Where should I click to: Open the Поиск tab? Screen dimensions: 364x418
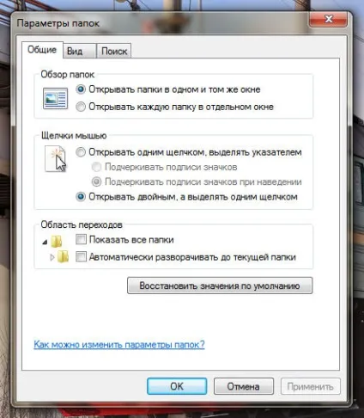pyautogui.click(x=114, y=52)
